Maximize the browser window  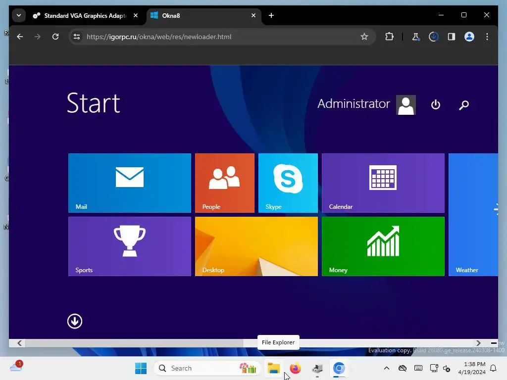[x=463, y=15]
